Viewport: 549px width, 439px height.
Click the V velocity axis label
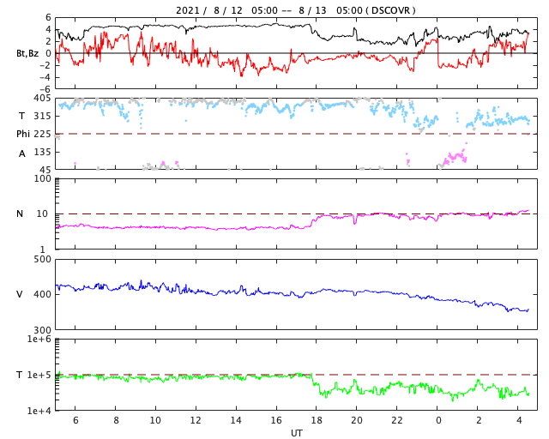pos(20,294)
